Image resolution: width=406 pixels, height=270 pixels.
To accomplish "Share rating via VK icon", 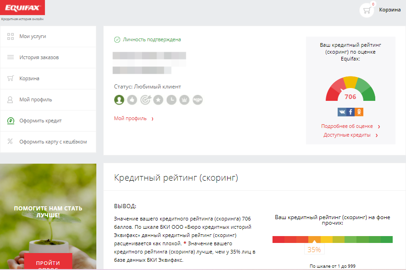I will pos(342,112).
